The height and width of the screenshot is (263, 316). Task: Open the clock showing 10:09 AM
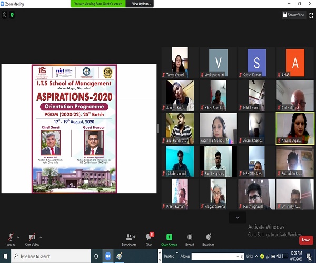click(296, 256)
